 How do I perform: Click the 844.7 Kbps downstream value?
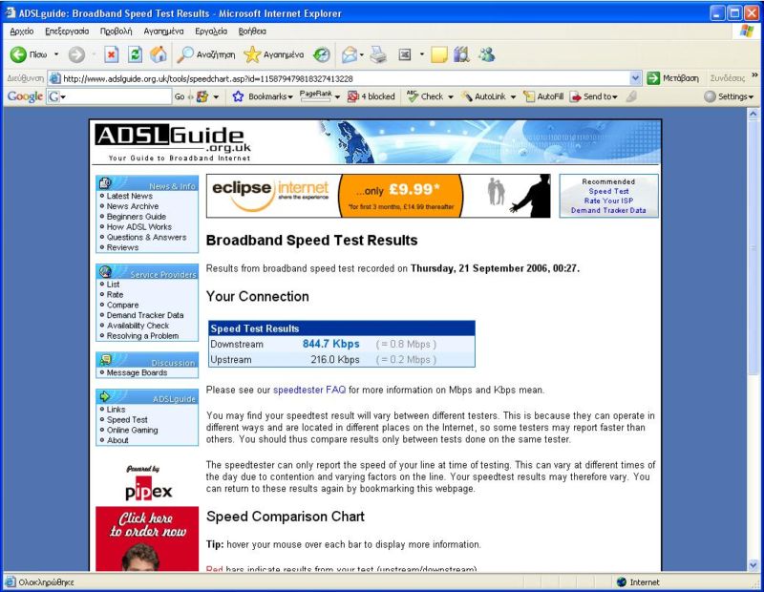[330, 344]
